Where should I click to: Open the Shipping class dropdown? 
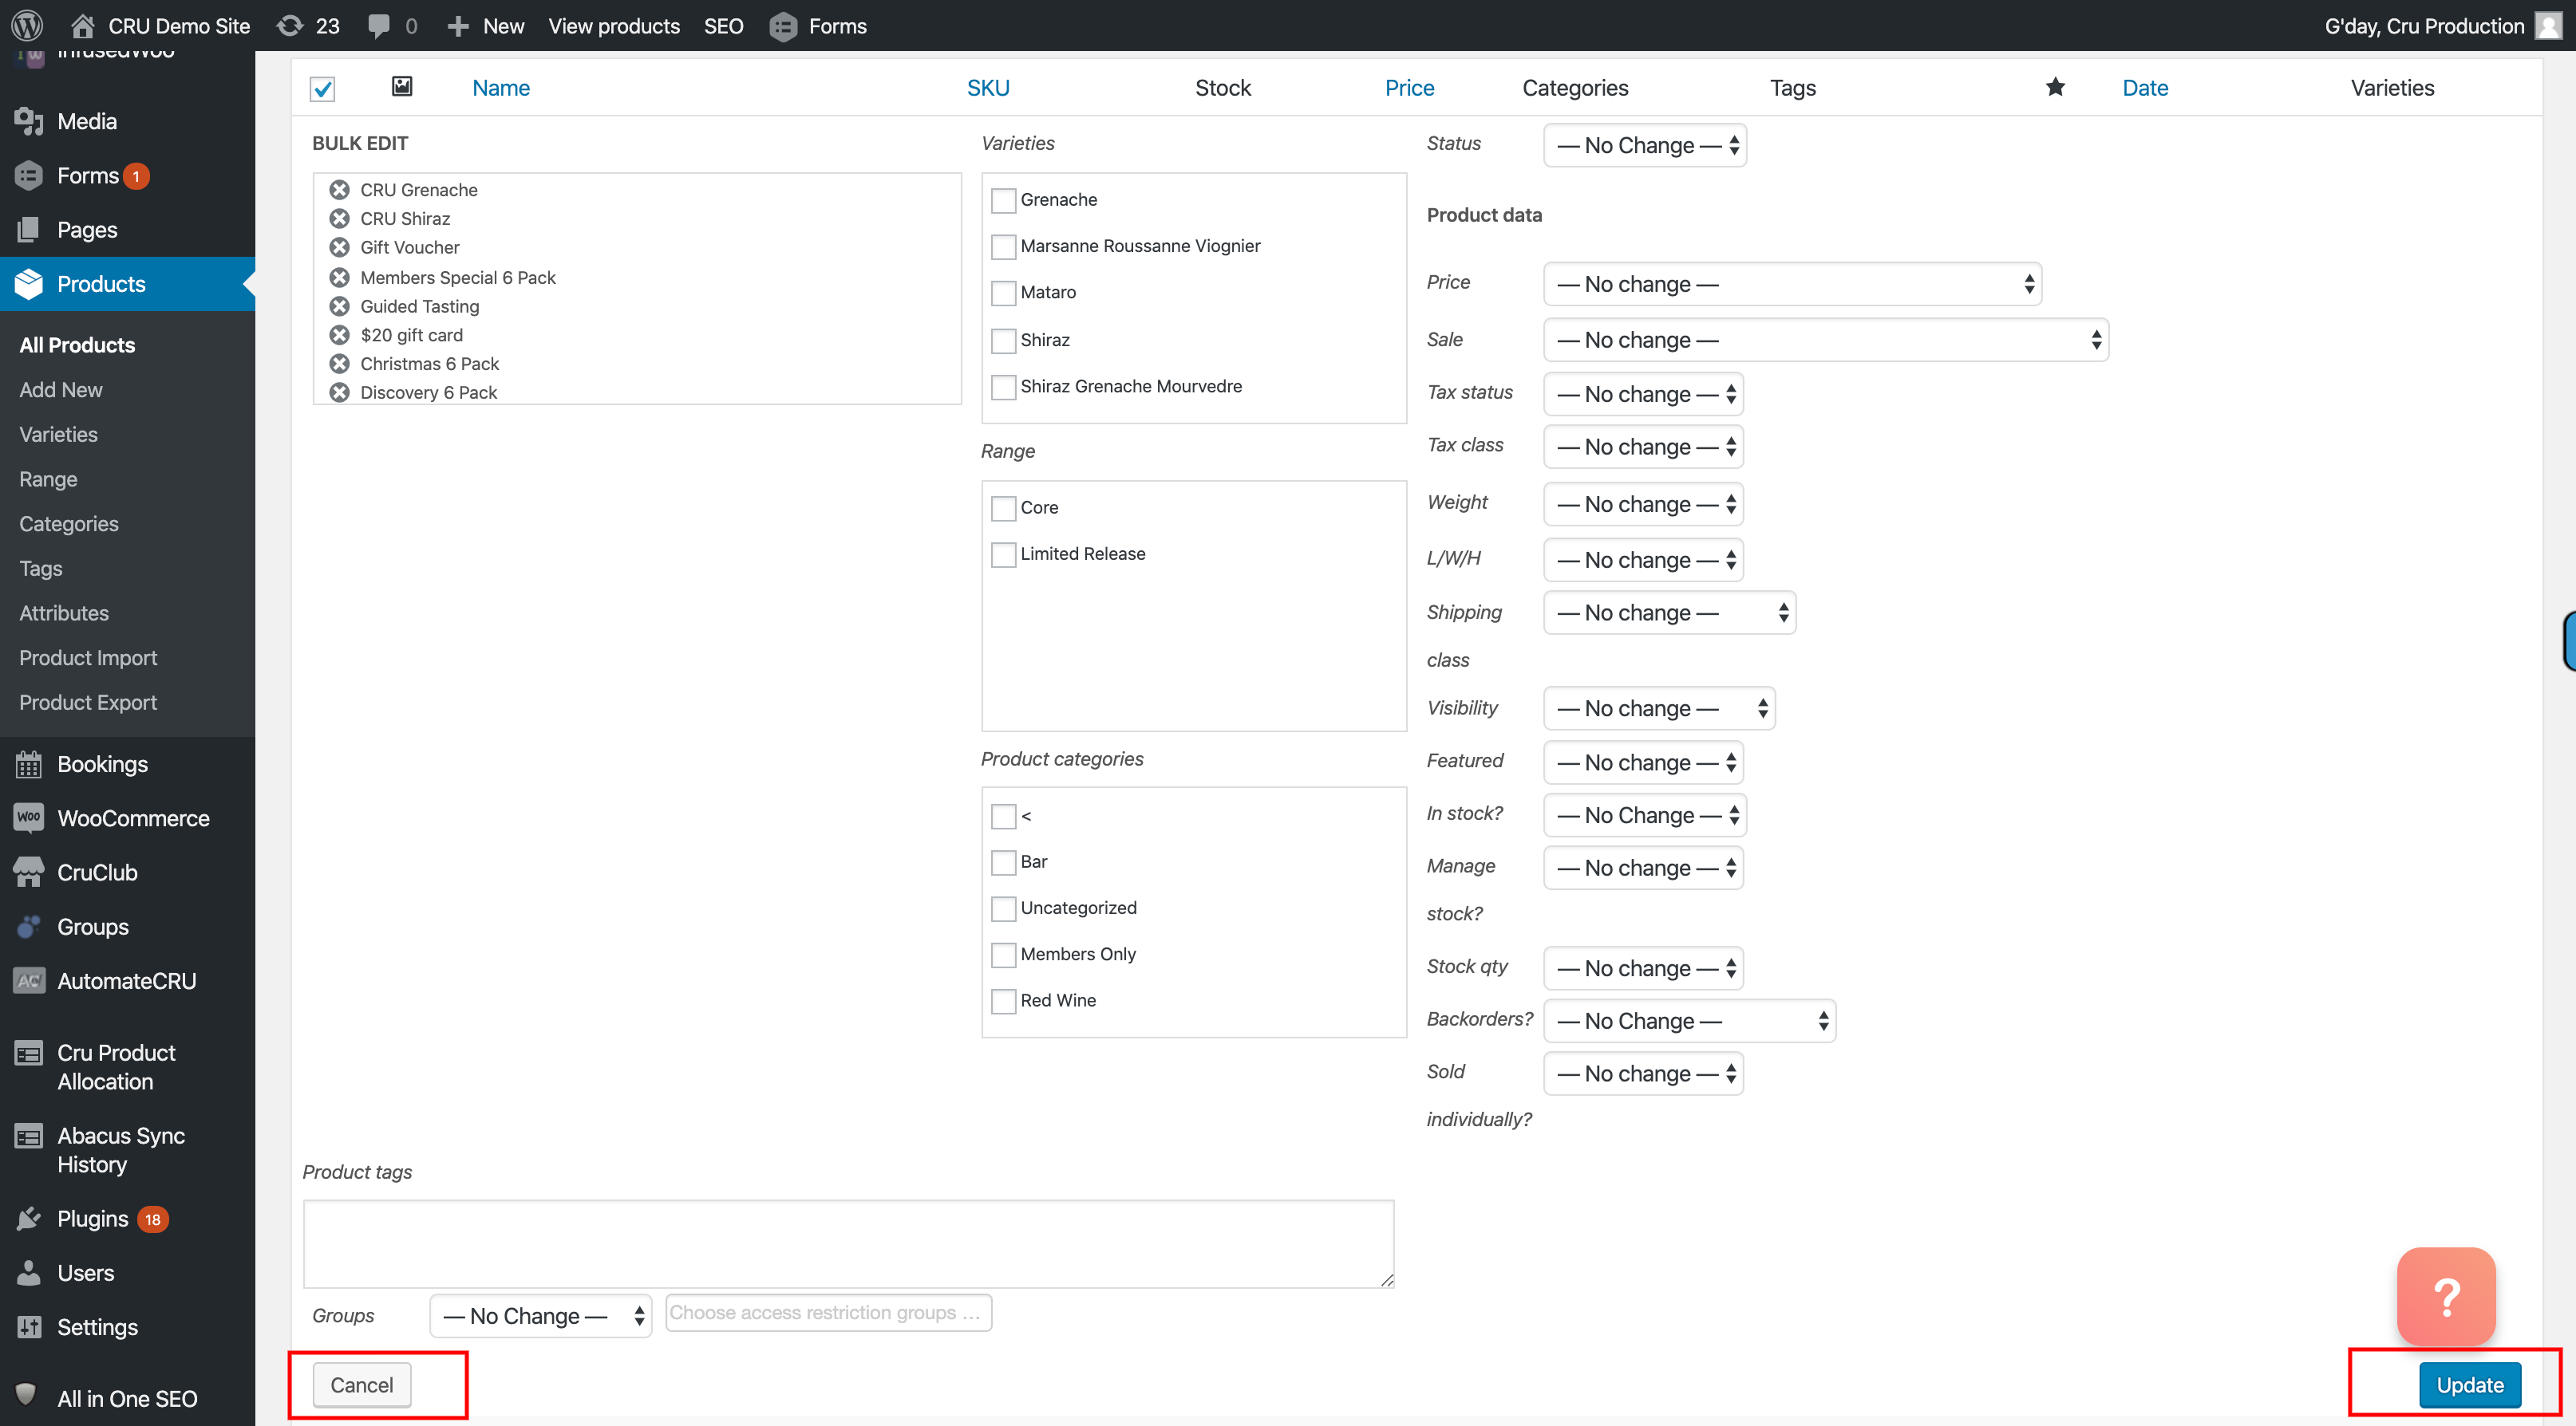[1669, 613]
